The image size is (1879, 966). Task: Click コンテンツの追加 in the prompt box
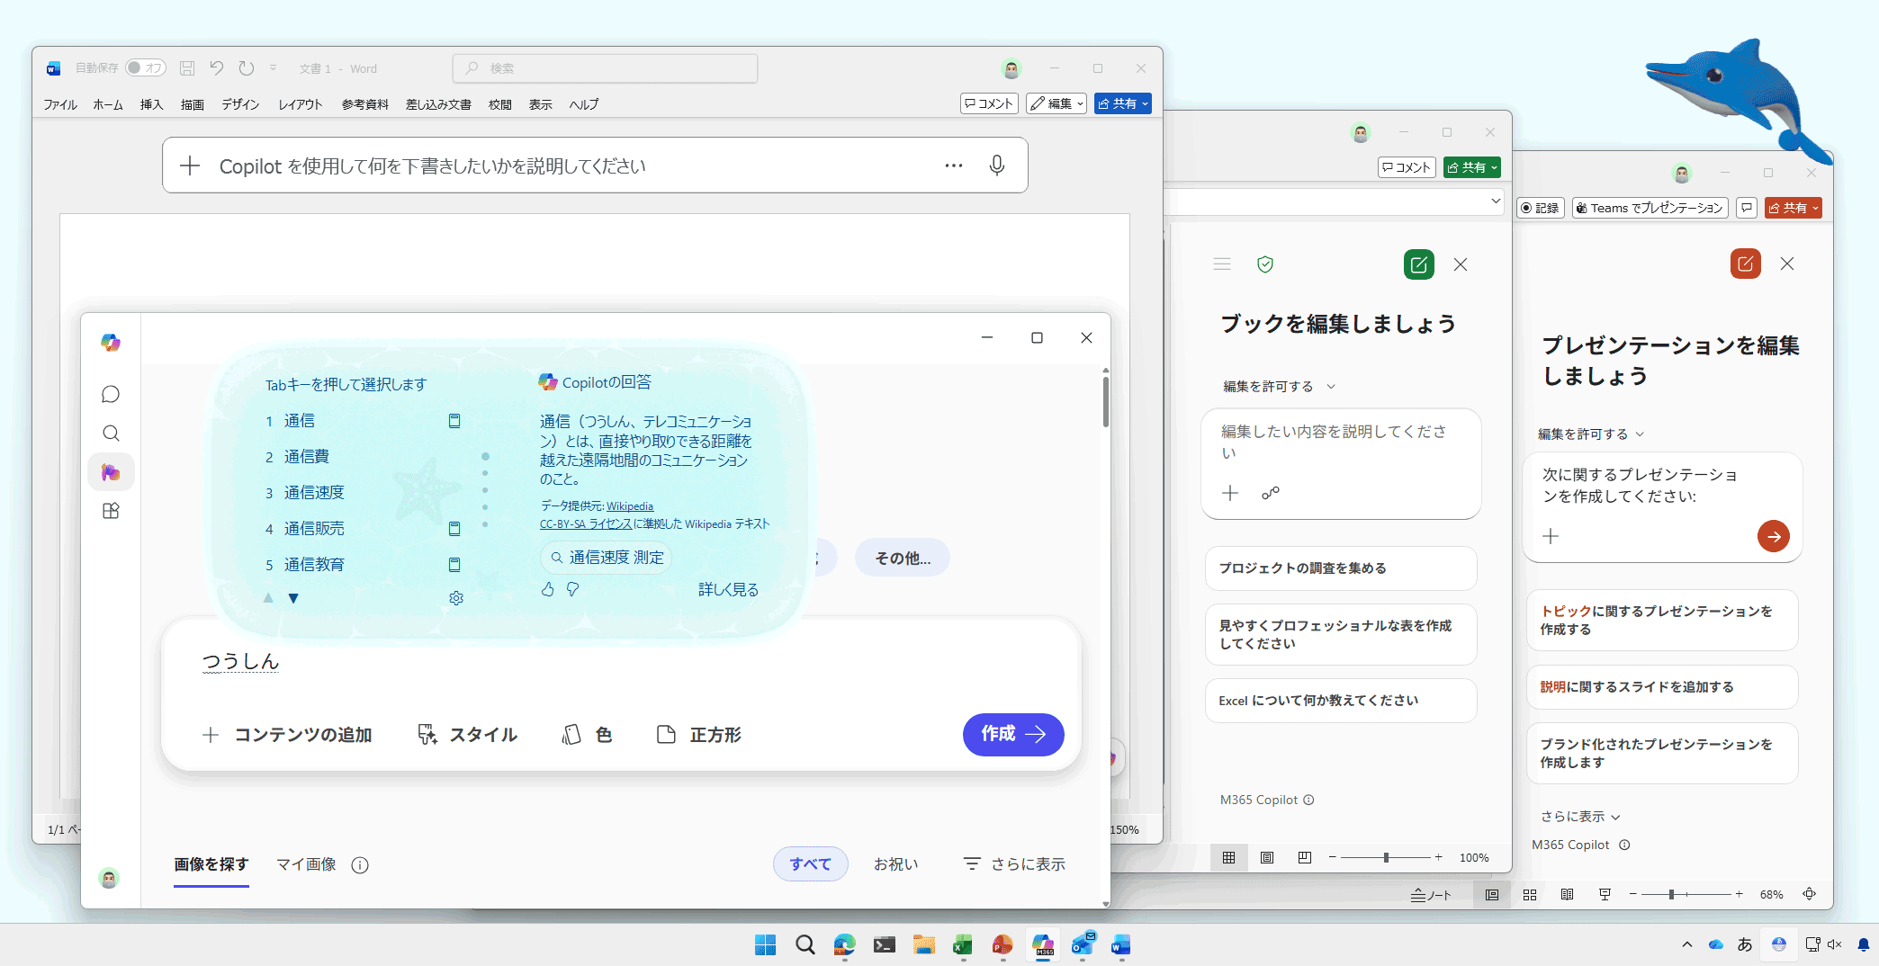[287, 735]
